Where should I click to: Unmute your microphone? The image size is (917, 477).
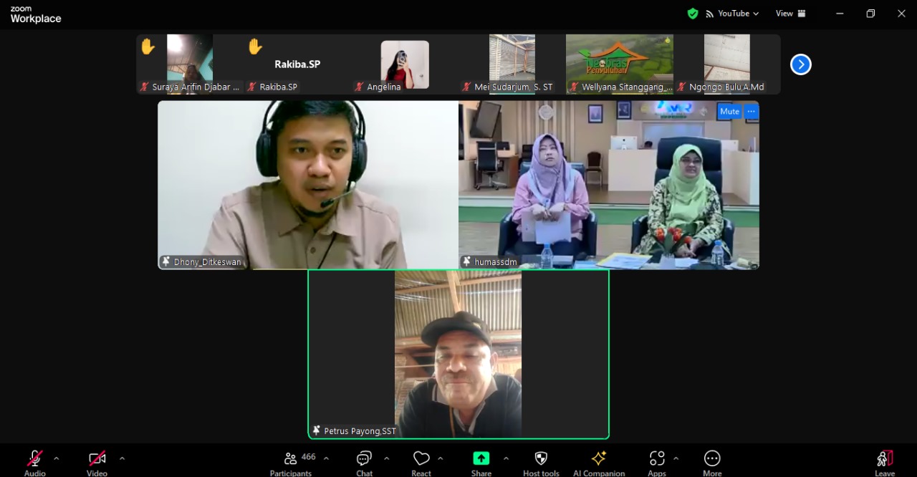tap(34, 459)
